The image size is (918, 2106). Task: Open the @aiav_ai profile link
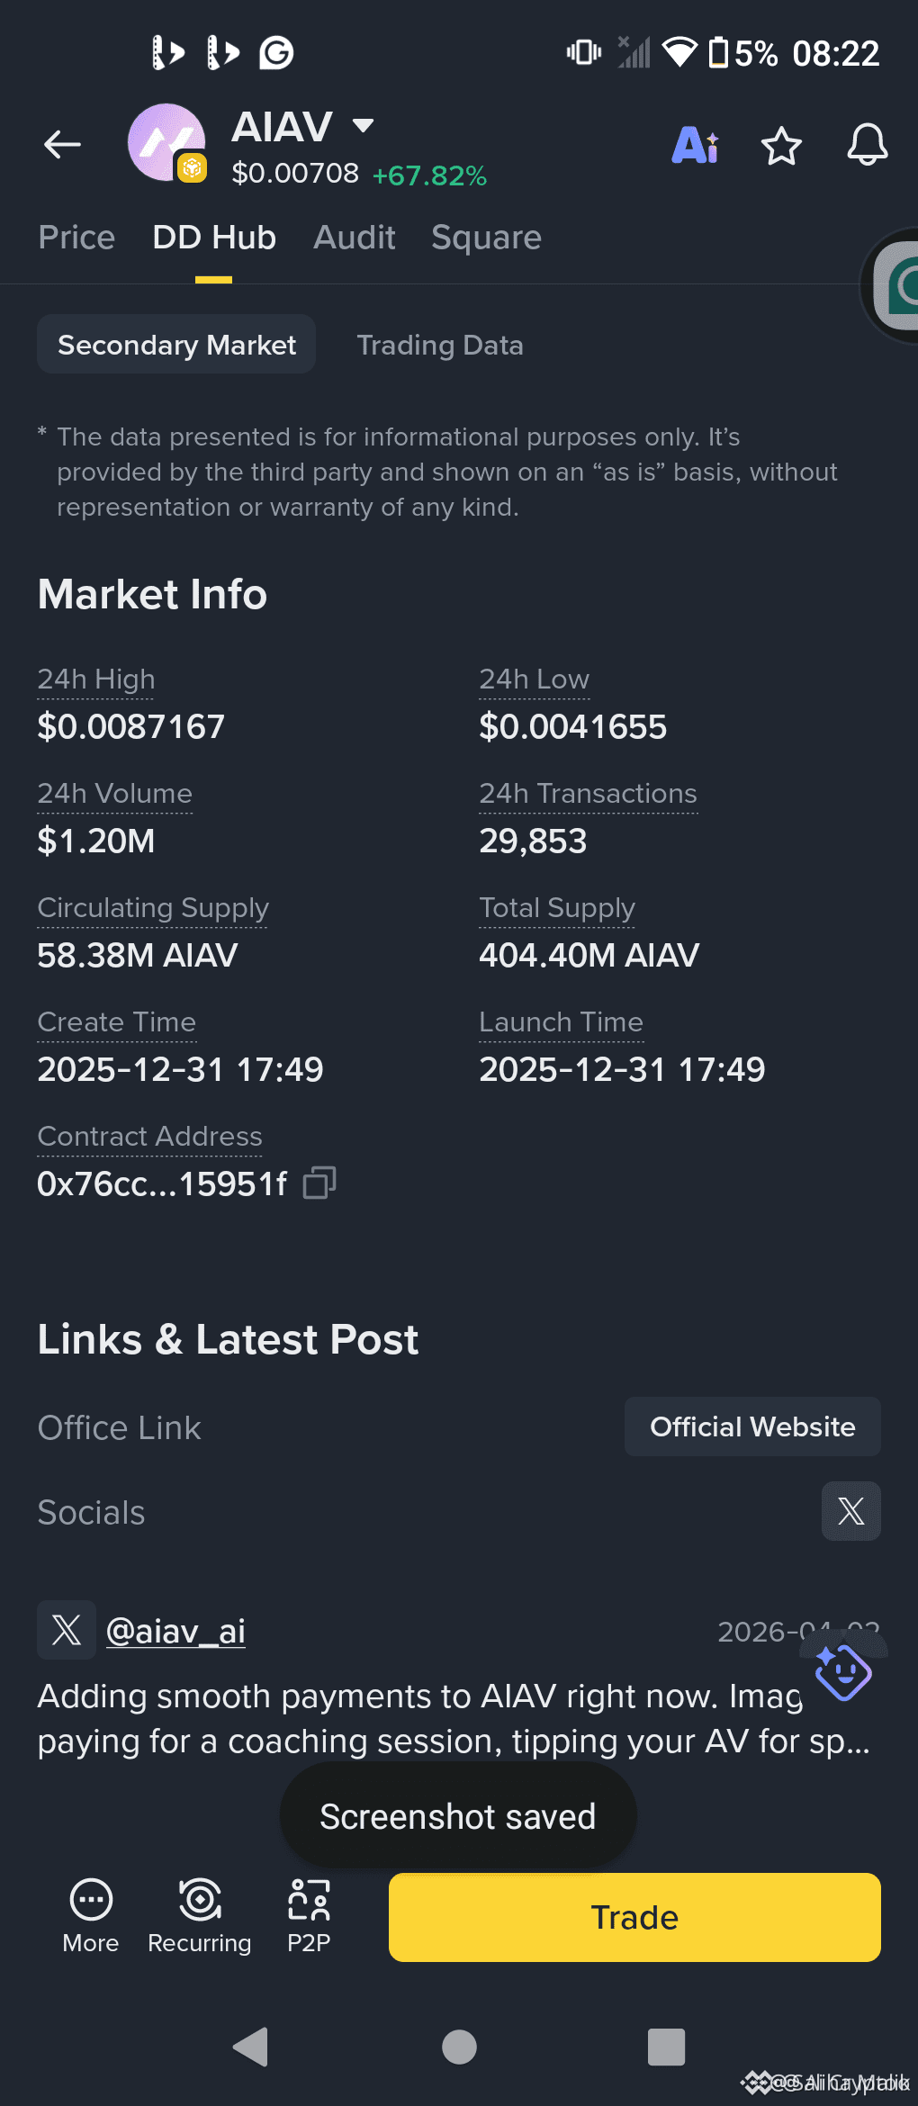[175, 1631]
